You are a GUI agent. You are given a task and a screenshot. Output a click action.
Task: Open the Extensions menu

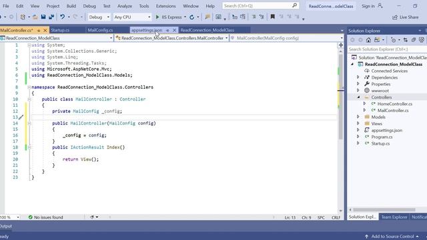(x=166, y=6)
